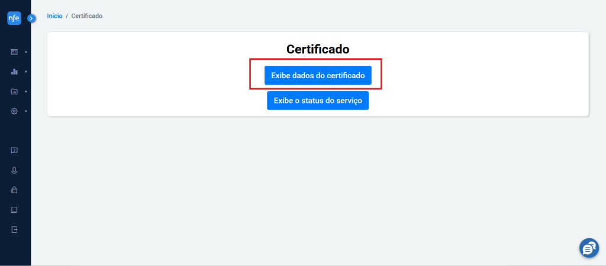Click the logout exit icon
This screenshot has width=606, height=266.
point(14,230)
